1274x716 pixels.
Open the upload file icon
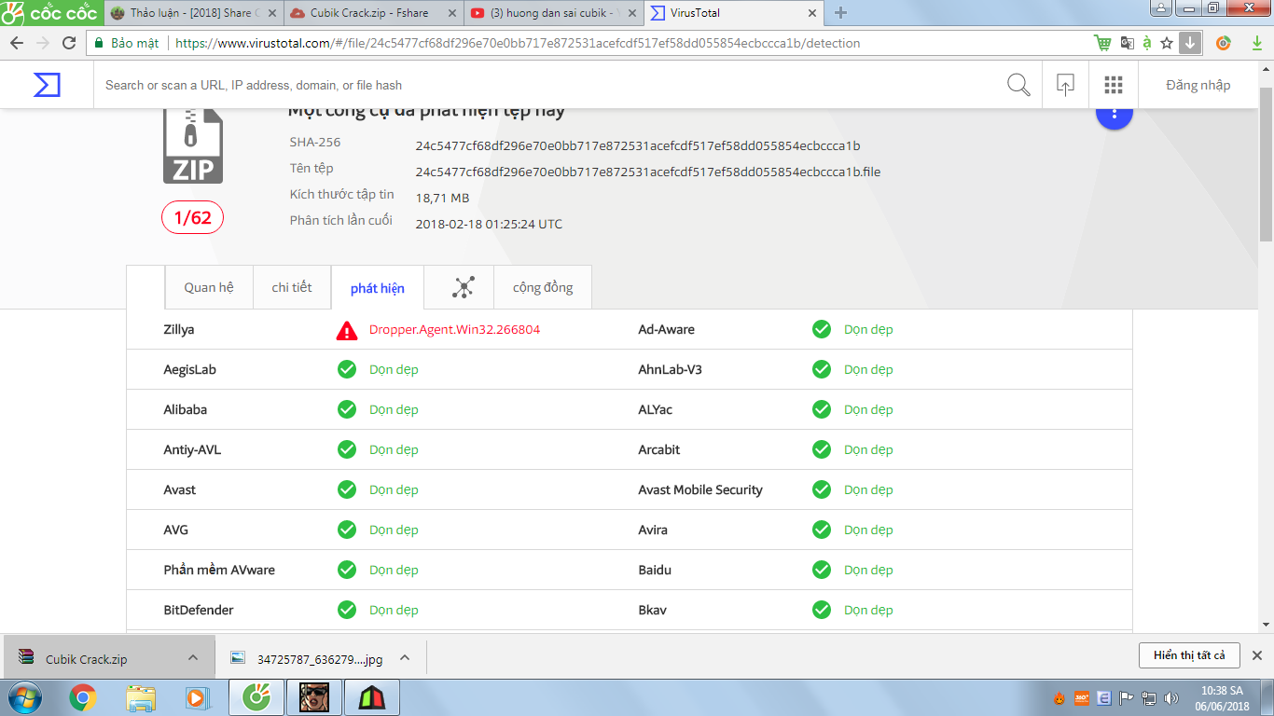click(1065, 85)
